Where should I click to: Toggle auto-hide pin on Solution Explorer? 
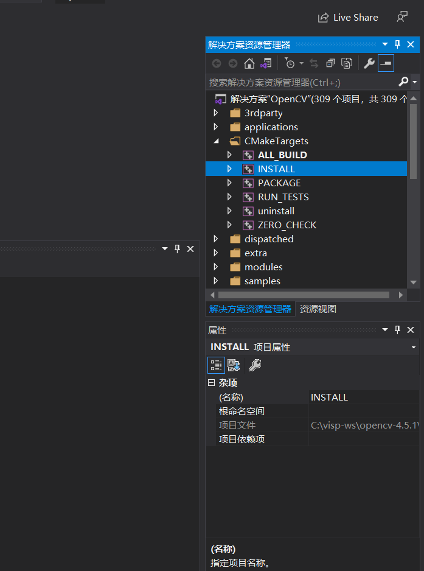point(397,44)
